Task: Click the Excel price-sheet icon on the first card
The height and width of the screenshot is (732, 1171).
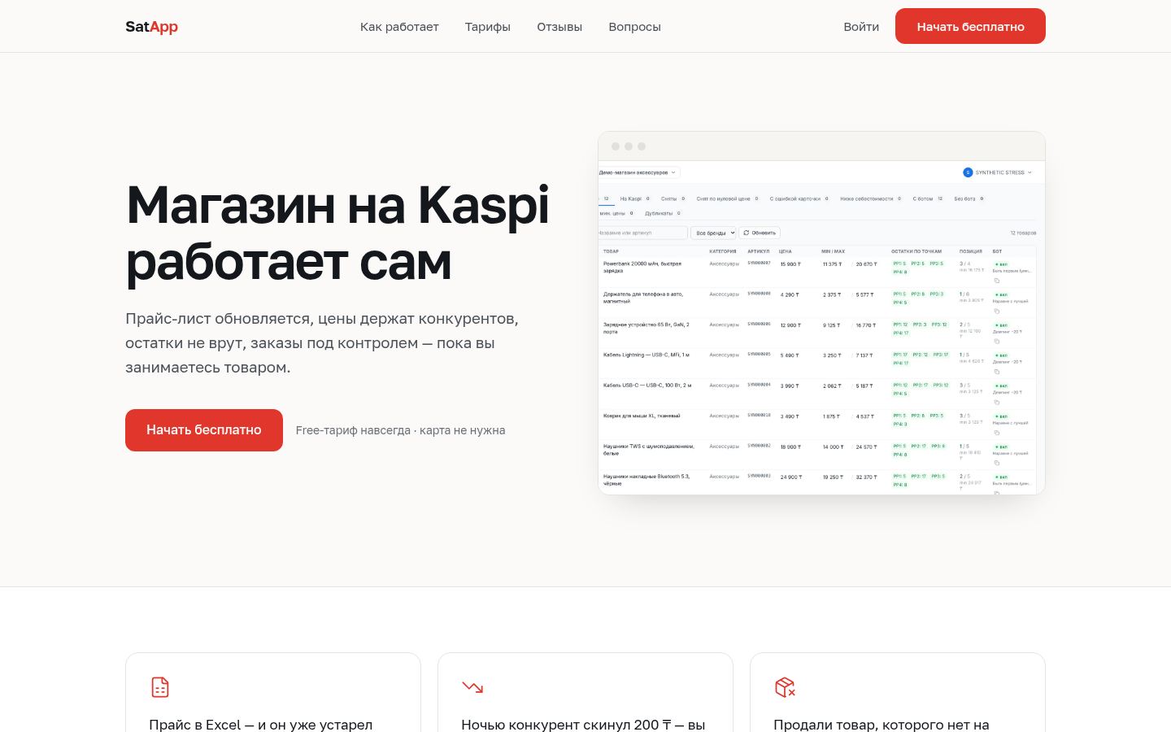Action: click(160, 687)
